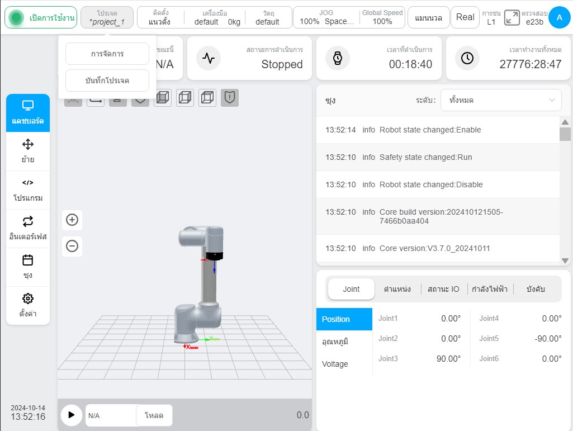Screen dimensions: 573x431
Task: Zoom in the 3D robot view
Action: [72, 220]
